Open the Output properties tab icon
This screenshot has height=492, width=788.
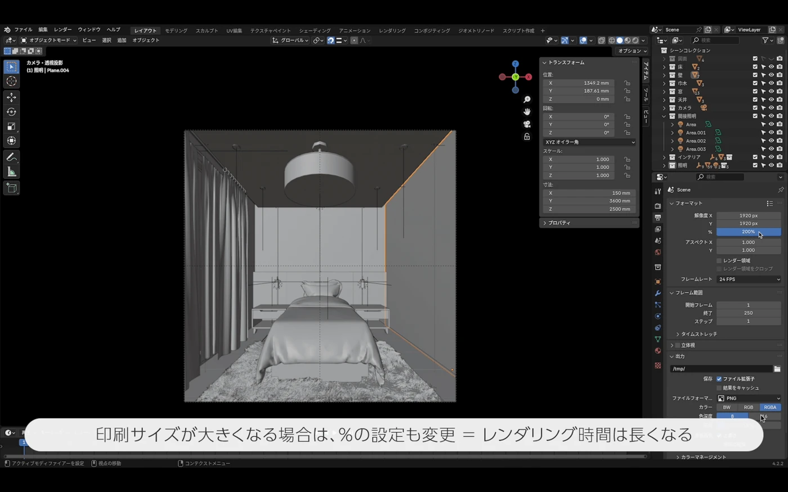(x=657, y=218)
